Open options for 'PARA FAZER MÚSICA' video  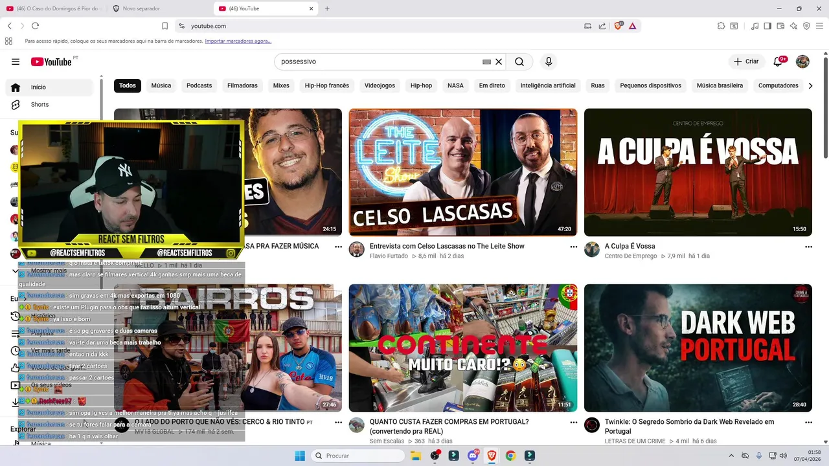338,247
